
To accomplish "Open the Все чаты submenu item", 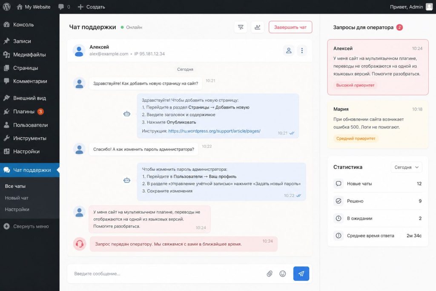I will [15, 186].
